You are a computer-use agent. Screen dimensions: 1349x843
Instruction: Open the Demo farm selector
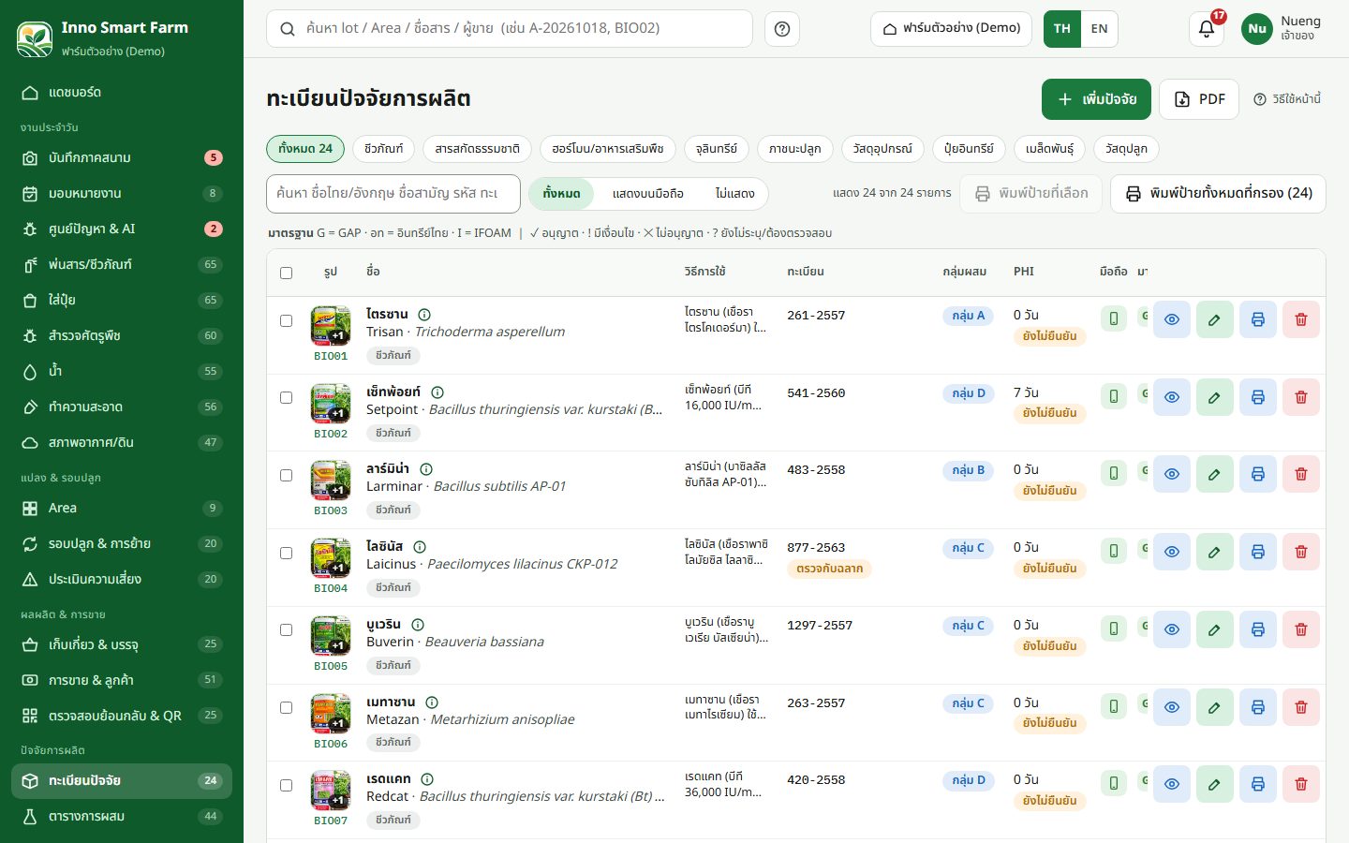point(951,29)
